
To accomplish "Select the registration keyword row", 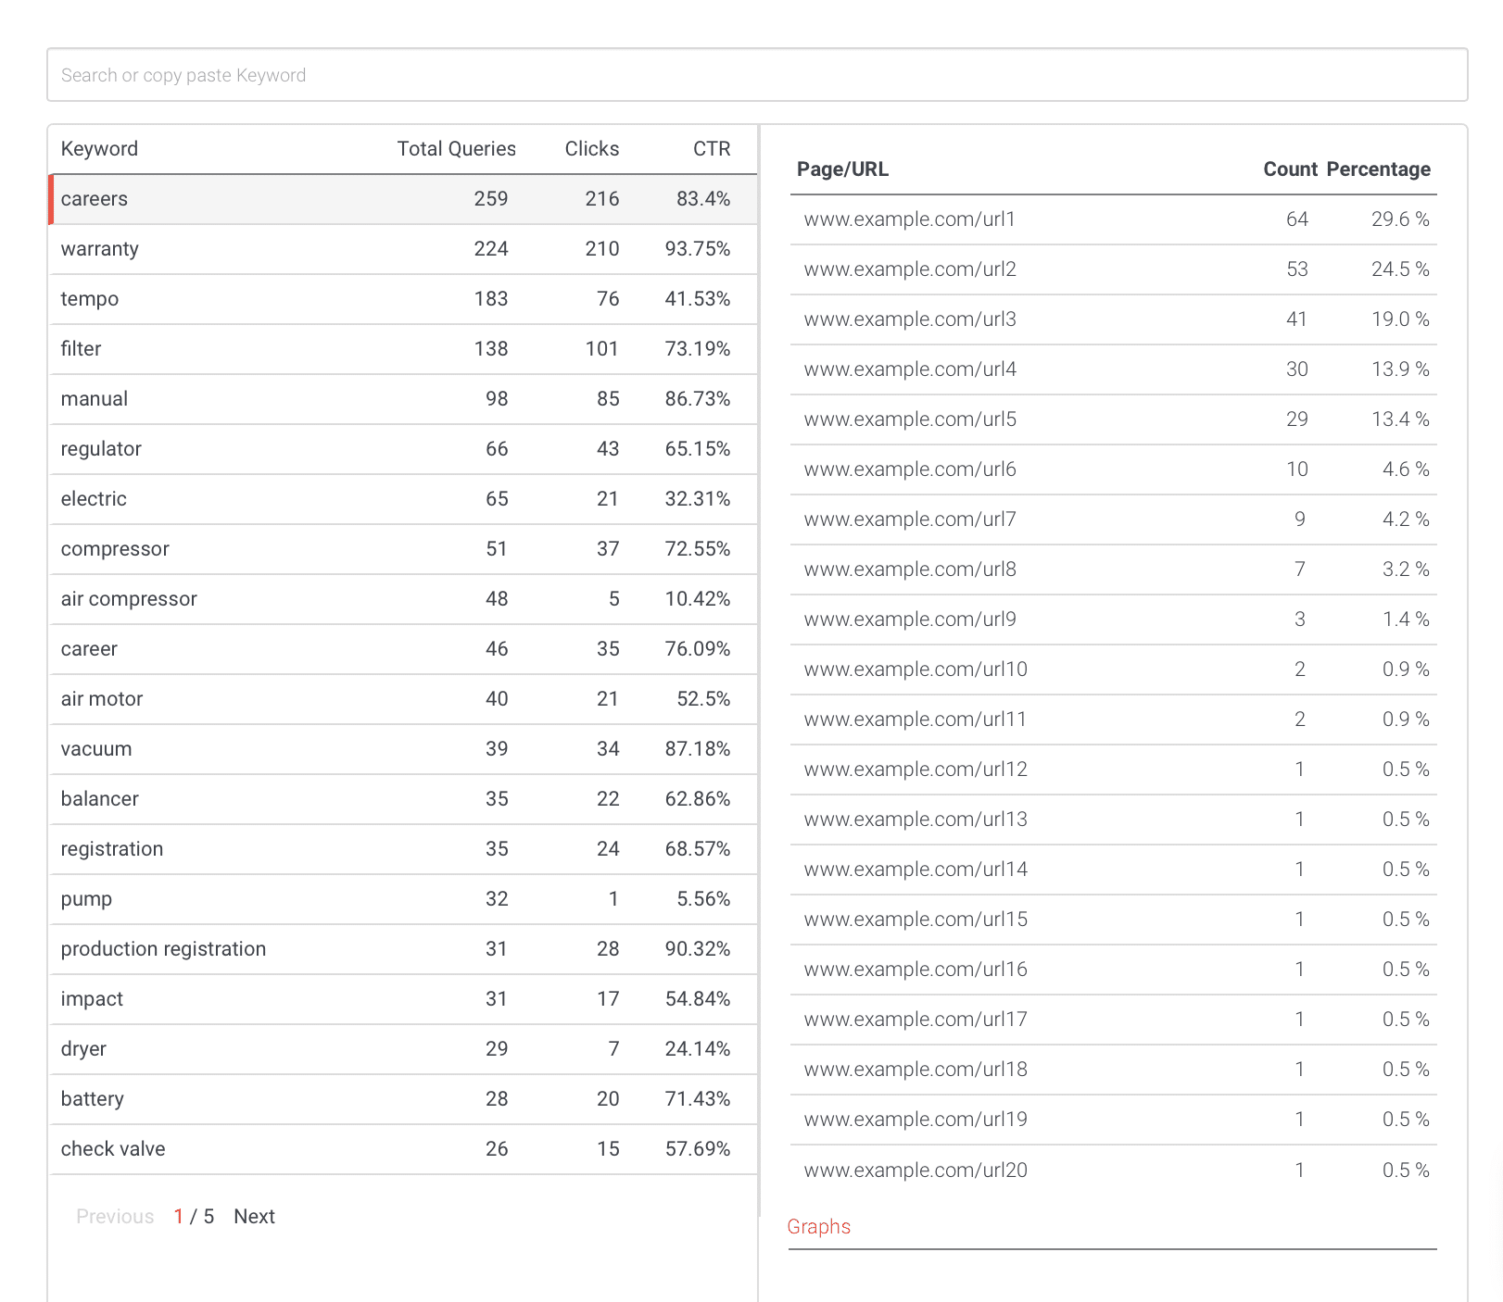I will coord(403,849).
